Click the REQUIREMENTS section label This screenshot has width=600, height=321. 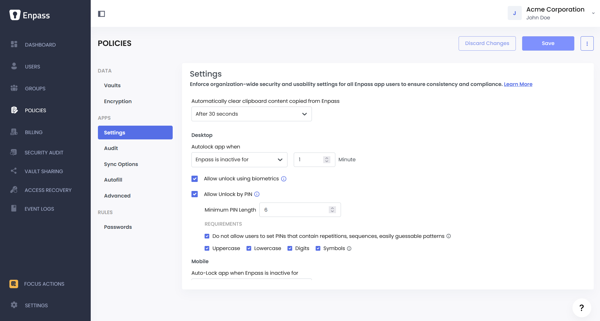[223, 224]
